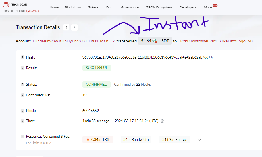
Task: Open the Governance menu
Action: point(130,7)
